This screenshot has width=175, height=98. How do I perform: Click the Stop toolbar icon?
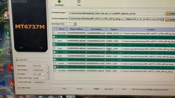(x=79, y=1)
